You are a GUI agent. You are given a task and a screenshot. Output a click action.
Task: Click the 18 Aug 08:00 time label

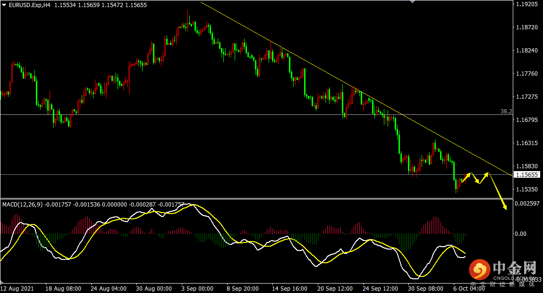(63, 288)
